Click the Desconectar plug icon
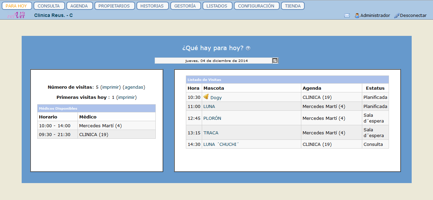The image size is (433, 200). (397, 16)
